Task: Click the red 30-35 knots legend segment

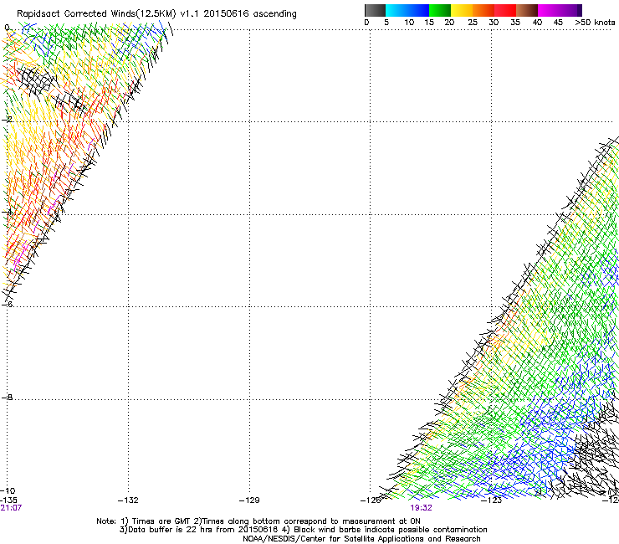Action: [505, 10]
